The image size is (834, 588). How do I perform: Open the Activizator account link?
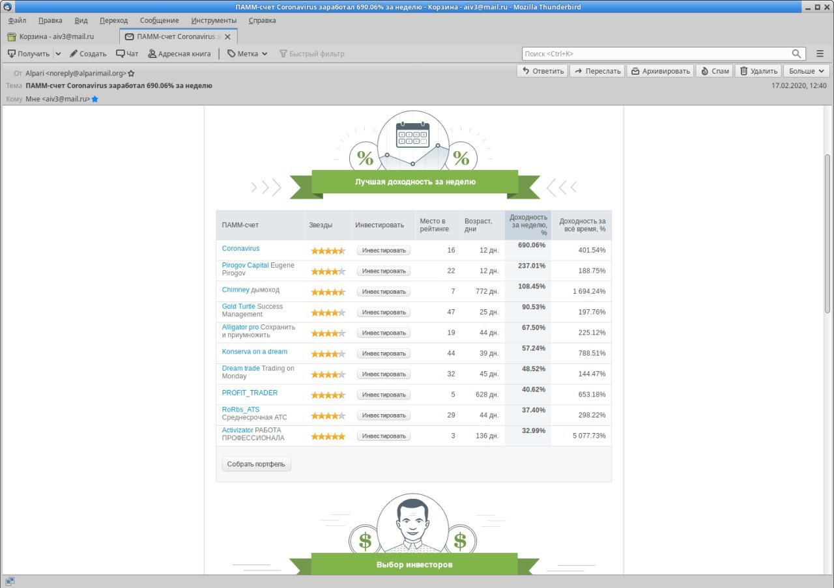[x=238, y=430]
